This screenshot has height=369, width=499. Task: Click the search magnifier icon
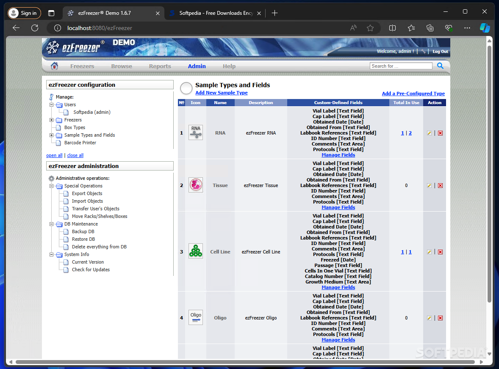point(440,66)
